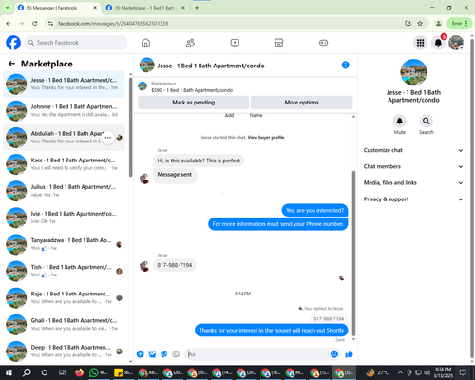
Task: Click More options button
Action: click(x=301, y=103)
